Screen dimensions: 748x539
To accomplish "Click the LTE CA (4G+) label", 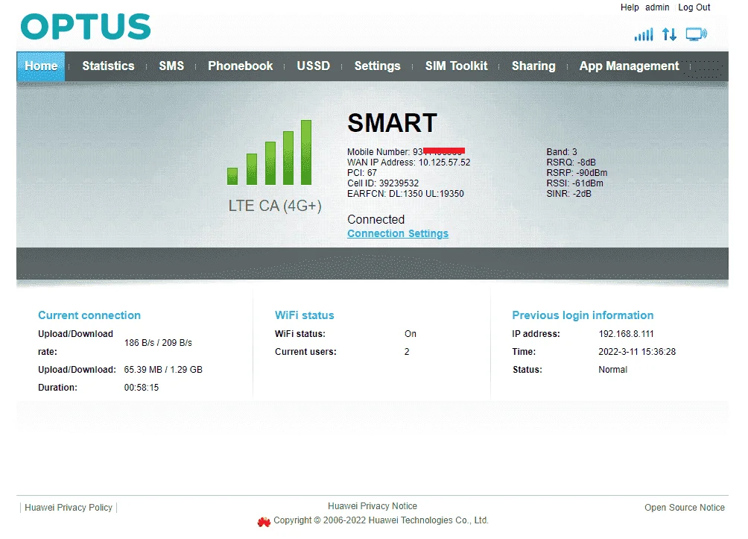I will pyautogui.click(x=275, y=206).
